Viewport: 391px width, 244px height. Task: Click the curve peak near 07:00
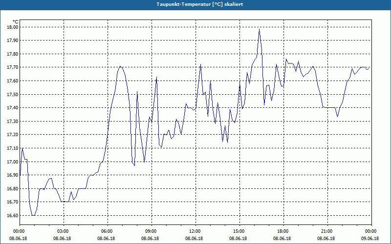click(120, 66)
